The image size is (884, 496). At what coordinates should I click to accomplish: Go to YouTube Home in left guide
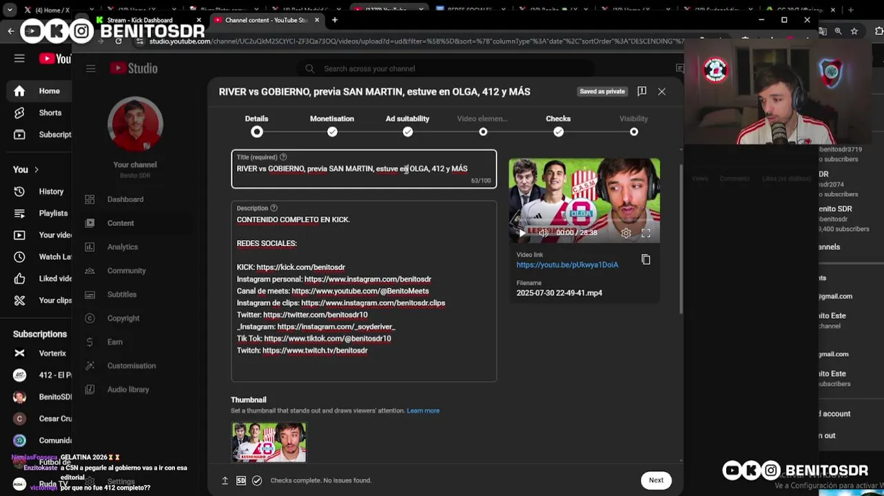38,91
